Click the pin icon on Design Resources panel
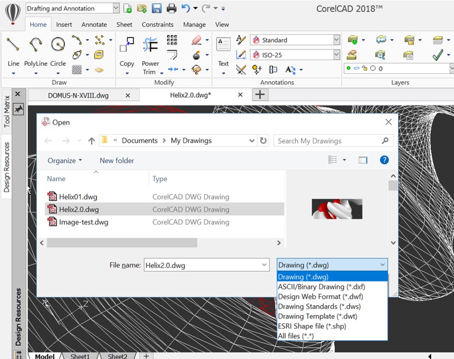This screenshot has width=454, height=359. [x=18, y=109]
